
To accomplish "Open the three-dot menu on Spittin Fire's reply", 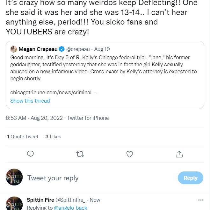I will pyautogui.click(x=201, y=200).
